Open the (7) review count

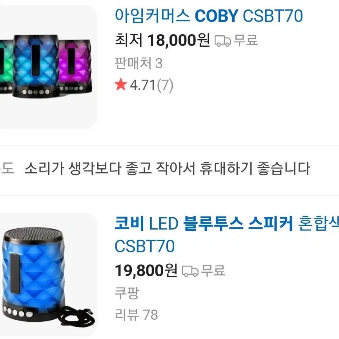[165, 85]
